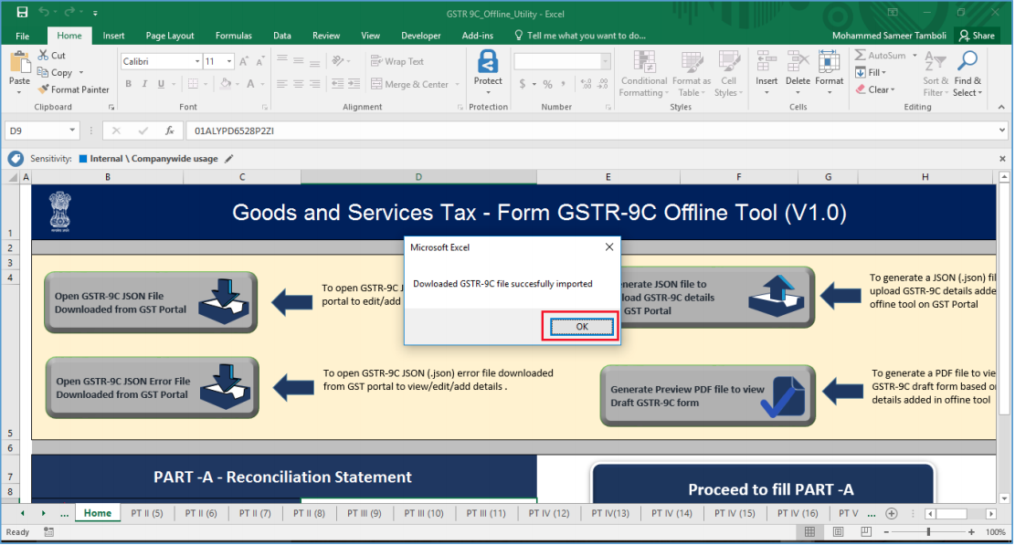1015x545 pixels.
Task: Click the Cut scissors icon
Action: click(x=43, y=55)
